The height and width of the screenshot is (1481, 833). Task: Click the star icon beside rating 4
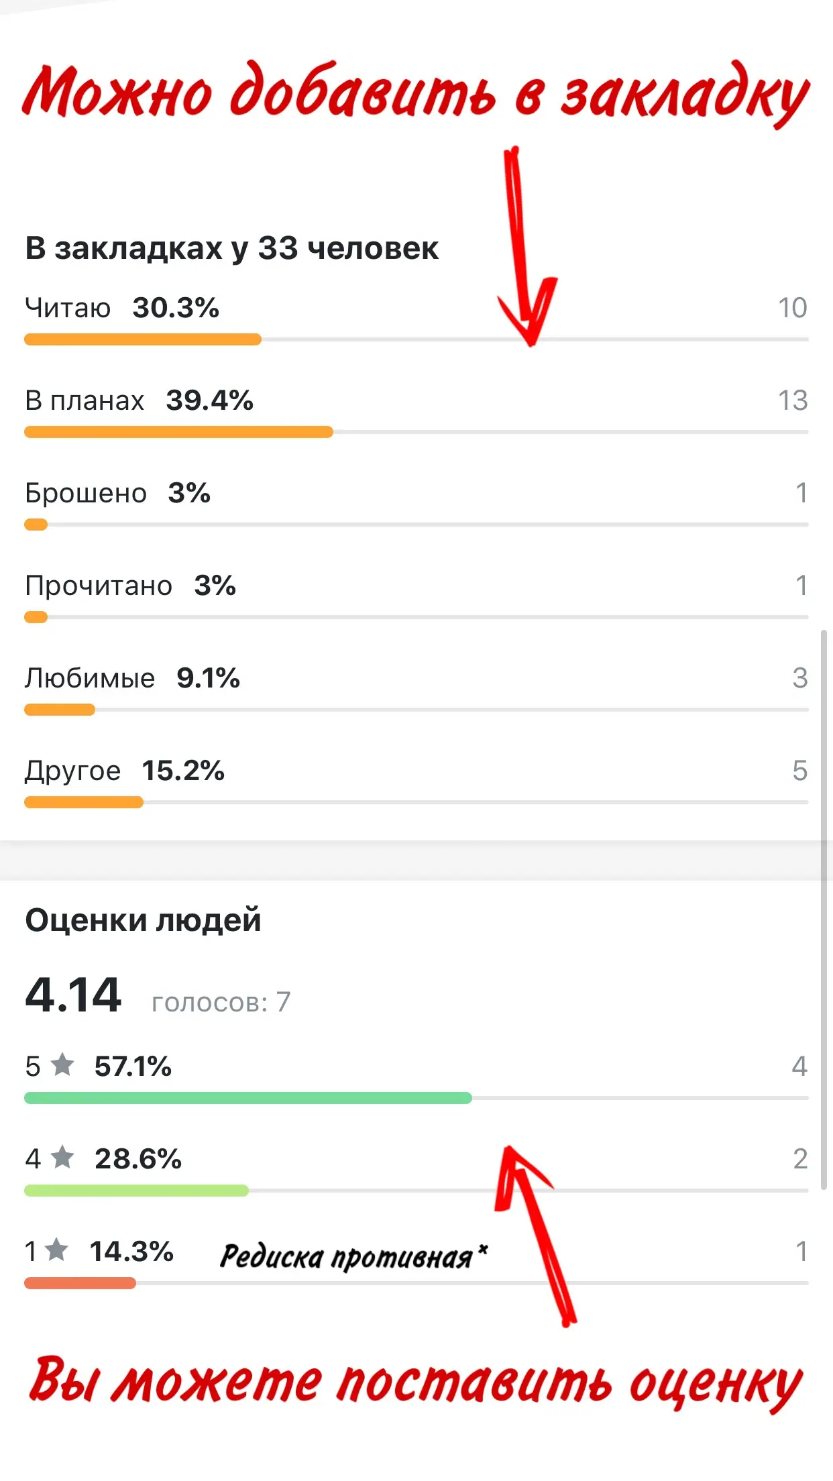click(x=62, y=1157)
